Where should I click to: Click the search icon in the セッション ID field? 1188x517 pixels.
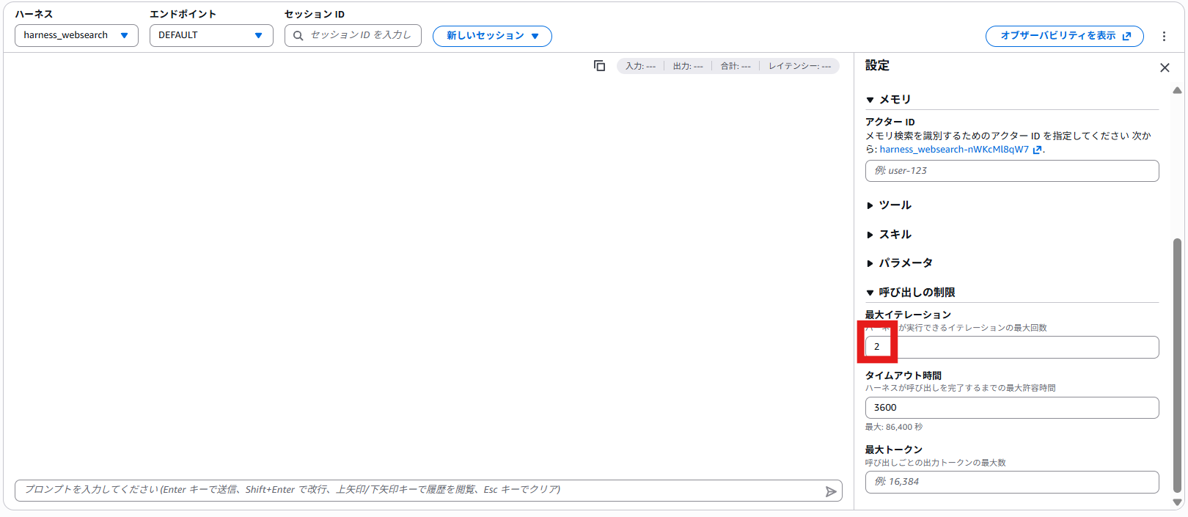pyautogui.click(x=298, y=35)
